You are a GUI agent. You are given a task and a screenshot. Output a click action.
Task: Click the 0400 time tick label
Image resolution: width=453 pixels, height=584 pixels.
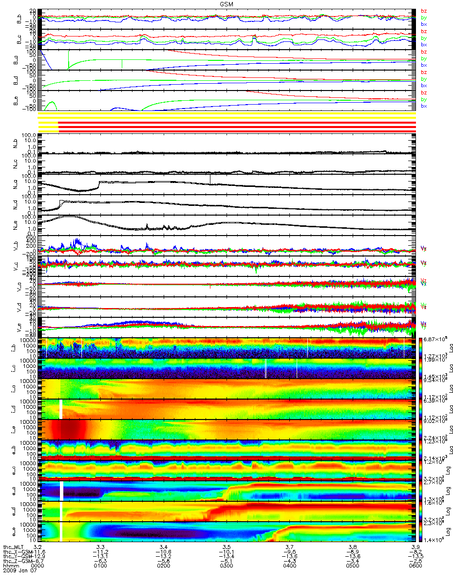(x=289, y=566)
